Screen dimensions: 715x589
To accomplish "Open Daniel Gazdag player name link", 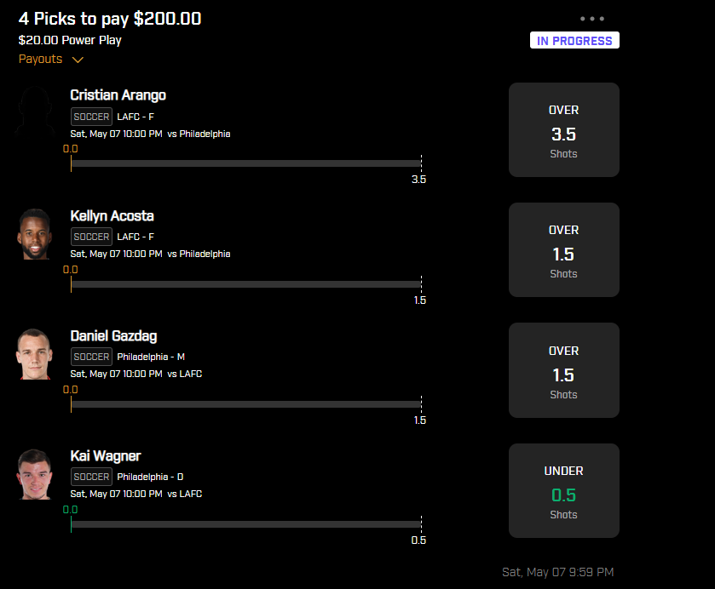I will (113, 336).
